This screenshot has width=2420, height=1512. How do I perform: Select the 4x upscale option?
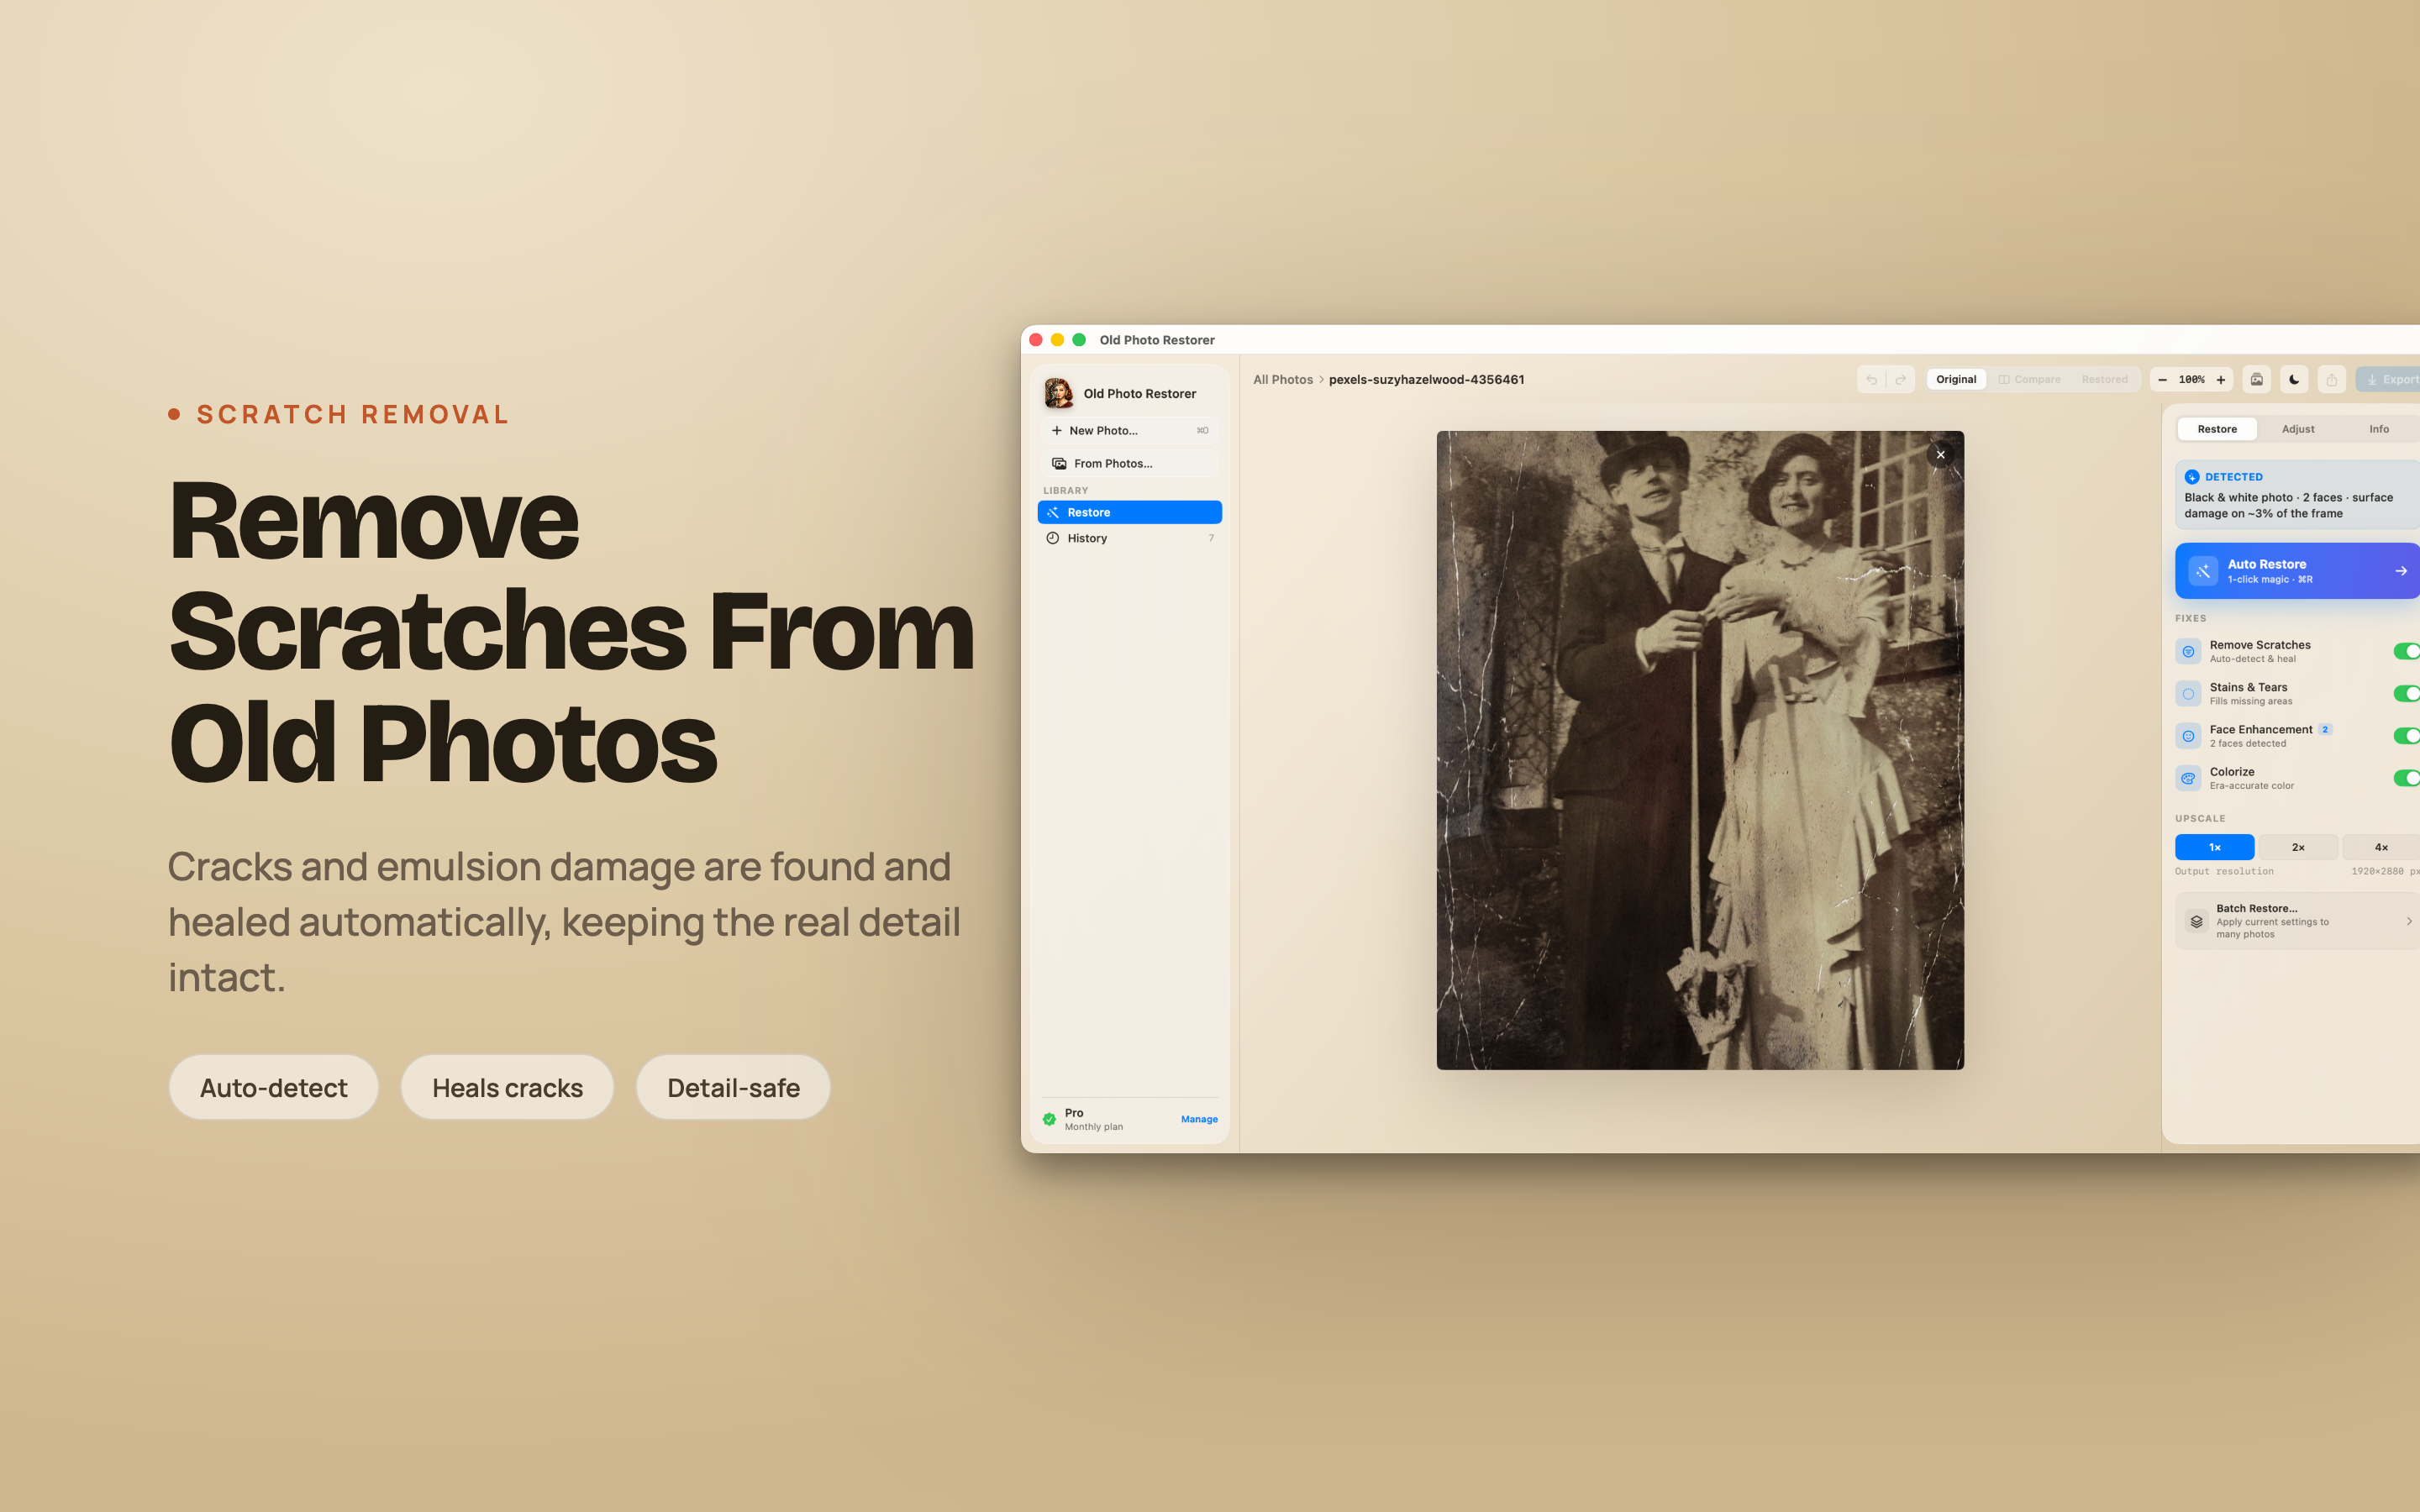click(2381, 847)
